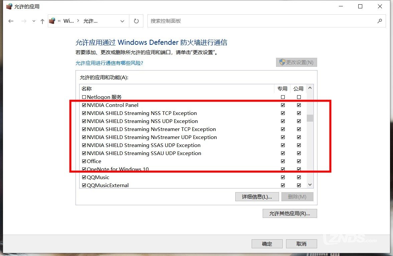This screenshot has height=256, width=393.
Task: Toggle 专用 for SSAU UDP Exception
Action: coord(283,153)
